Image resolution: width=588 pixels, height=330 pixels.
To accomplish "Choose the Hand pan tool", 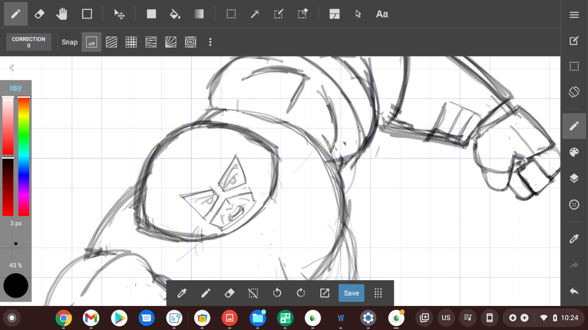I will pos(62,14).
